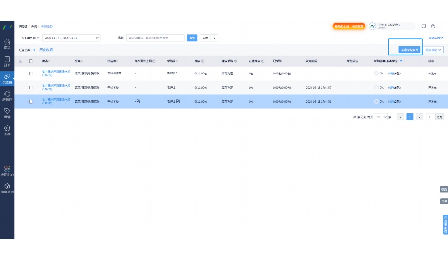Open the 商品 (Products) sidebar icon

click(x=7, y=44)
